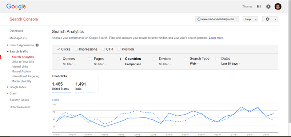Open the notifications bell icon

click(268, 7)
